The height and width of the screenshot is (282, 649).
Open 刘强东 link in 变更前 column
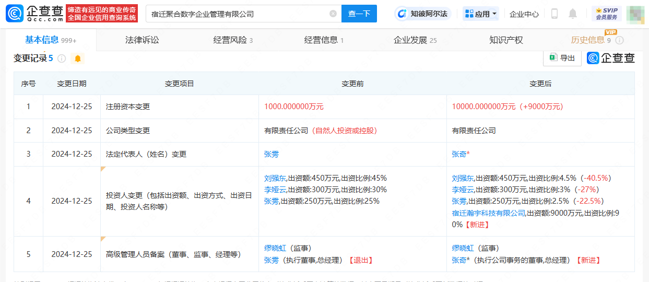[x=275, y=178]
